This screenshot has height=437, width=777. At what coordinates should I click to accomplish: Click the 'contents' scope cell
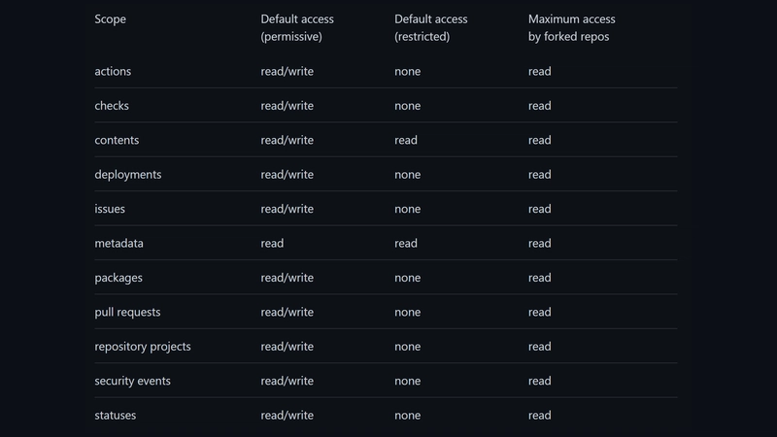(x=117, y=141)
